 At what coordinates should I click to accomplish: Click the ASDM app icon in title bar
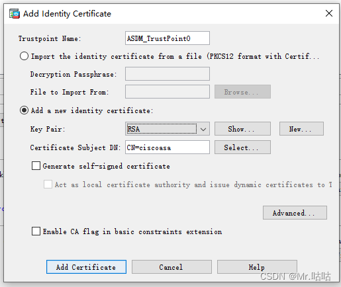(15, 14)
